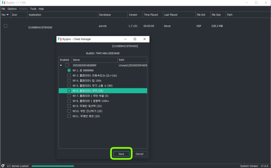Click the BuildId: 794F14BA15DE364B text

tap(103, 53)
